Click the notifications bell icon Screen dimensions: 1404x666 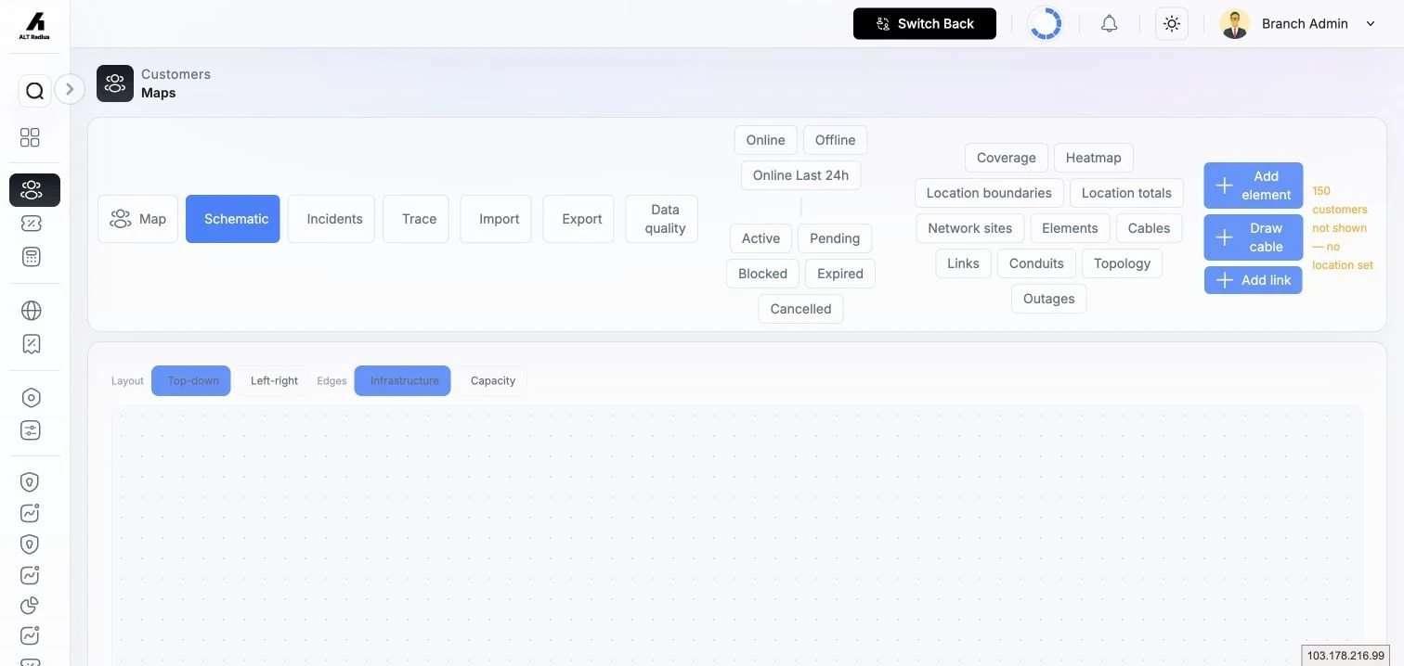click(x=1109, y=24)
